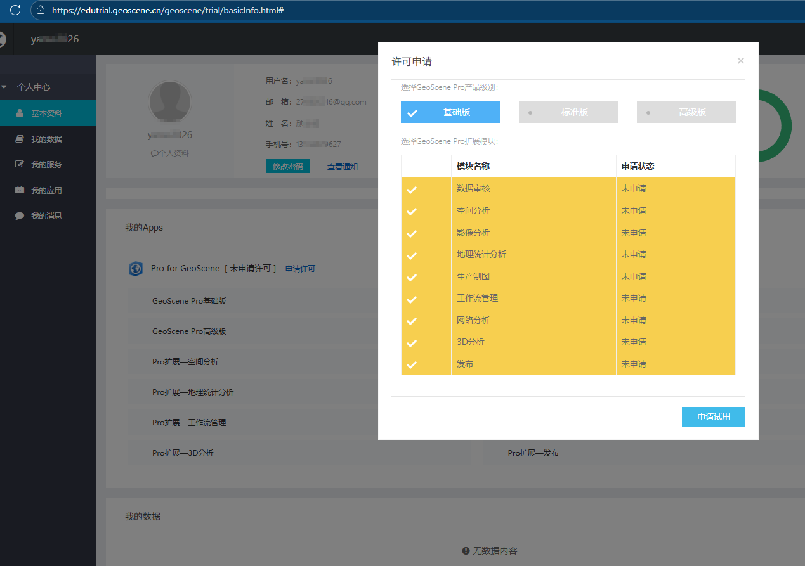
Task: Click the 我的应用 briefcase icon
Action: (20, 190)
